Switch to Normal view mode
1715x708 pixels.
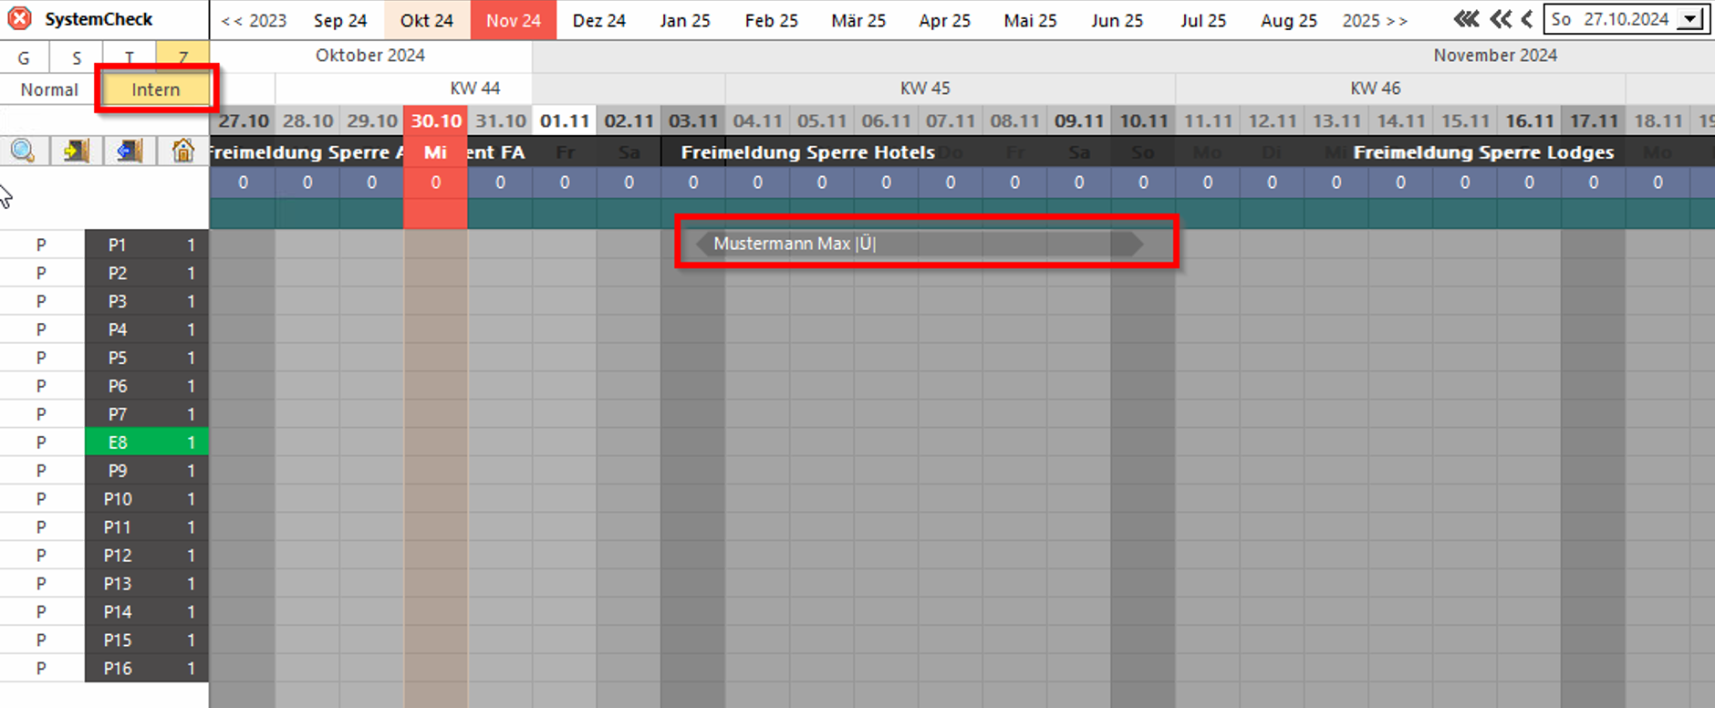49,89
